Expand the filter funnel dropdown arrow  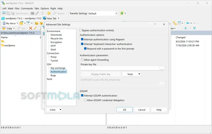[x=32, y=23]
